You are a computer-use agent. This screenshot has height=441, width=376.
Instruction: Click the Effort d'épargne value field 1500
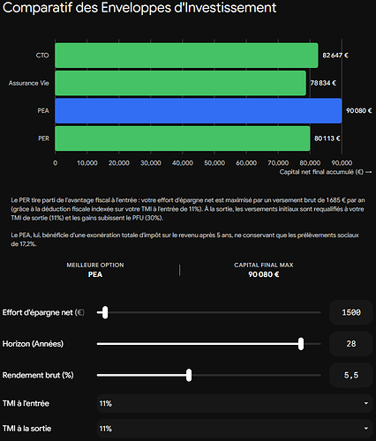tap(351, 312)
